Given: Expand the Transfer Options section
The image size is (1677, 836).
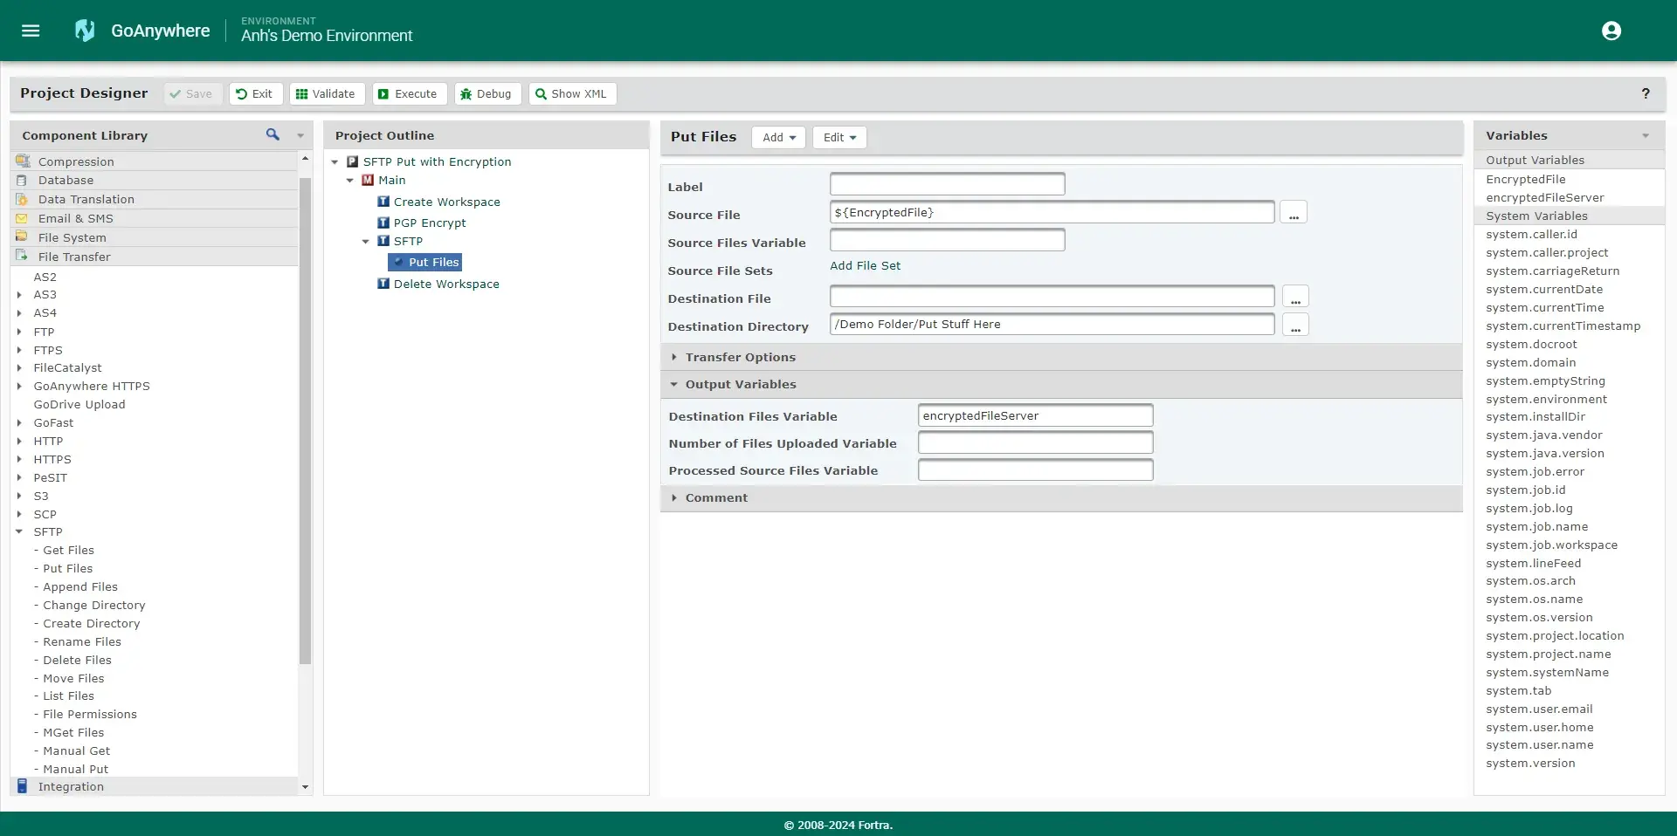Looking at the screenshot, I should (x=740, y=357).
